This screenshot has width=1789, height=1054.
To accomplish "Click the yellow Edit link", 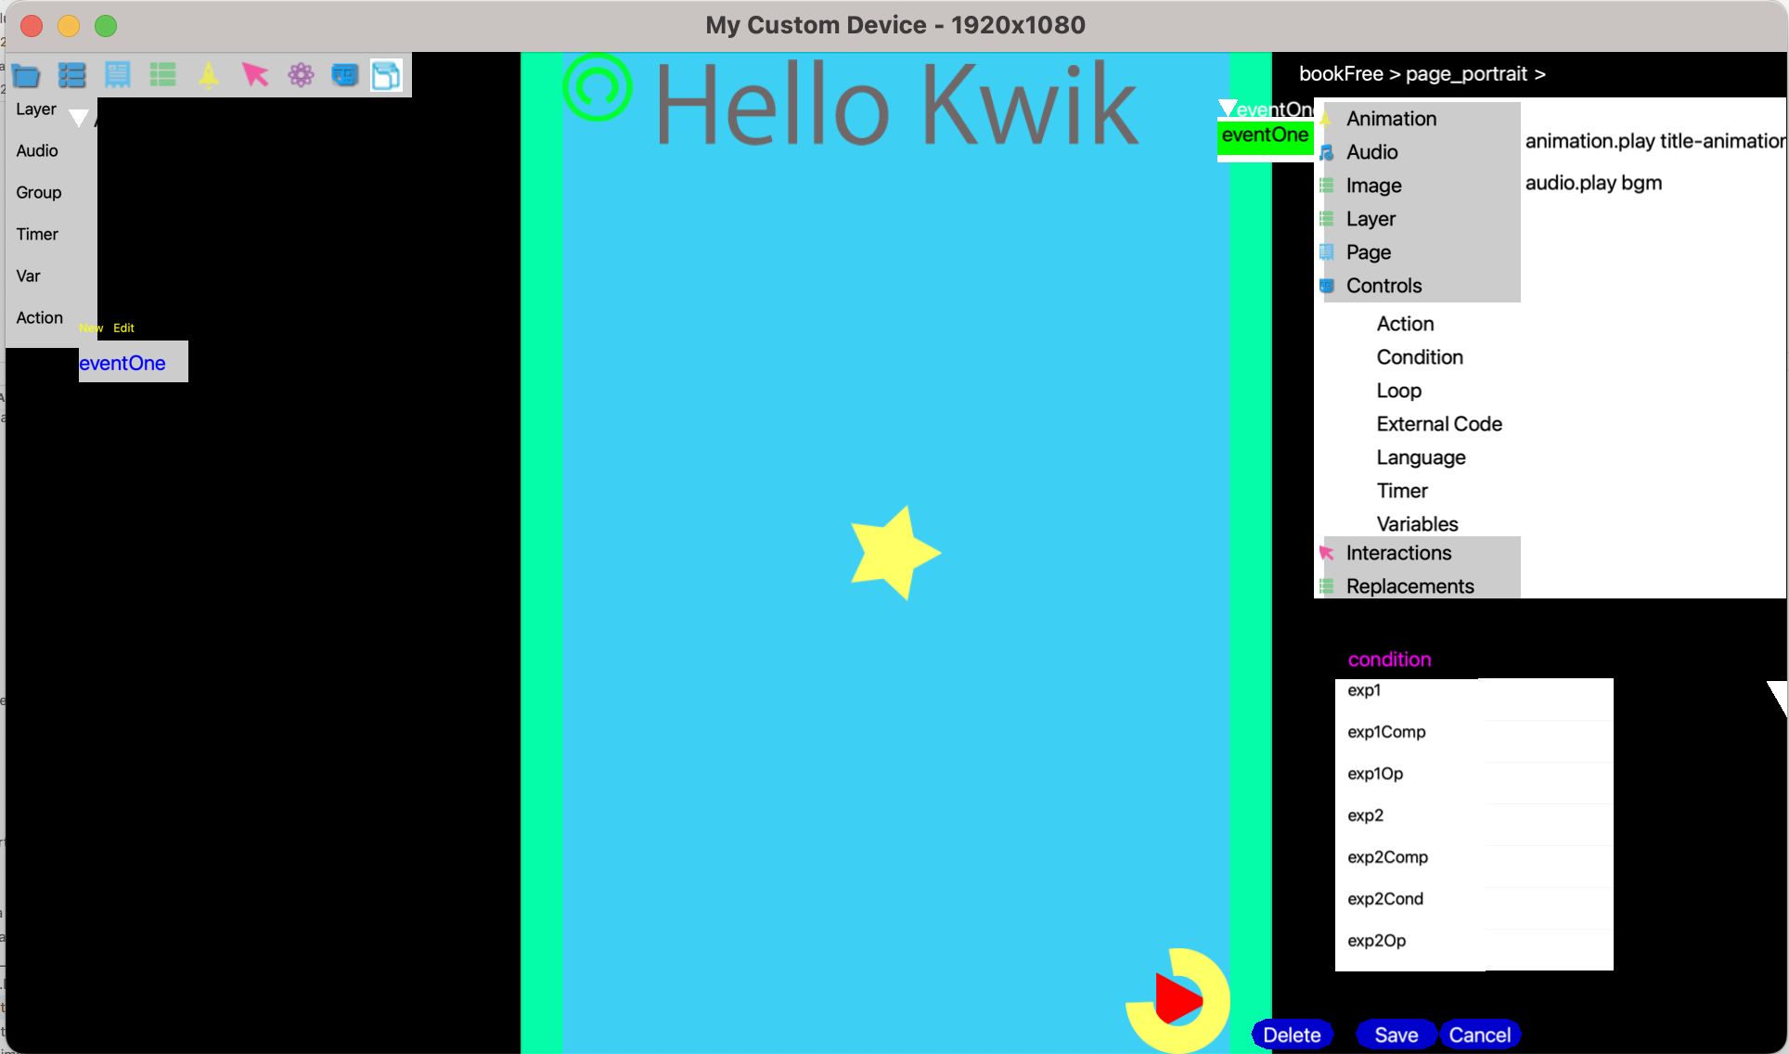I will [x=123, y=328].
